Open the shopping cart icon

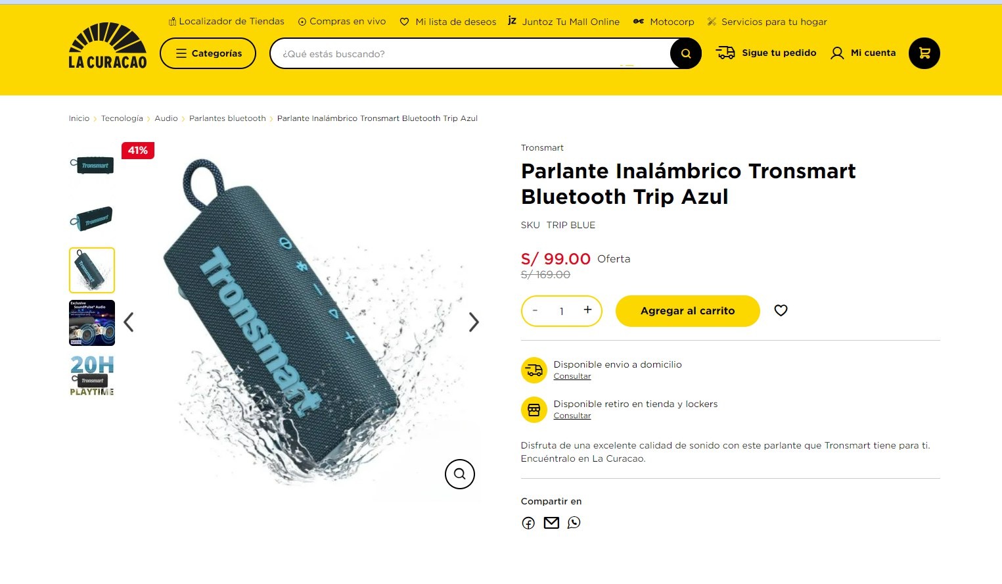click(924, 53)
